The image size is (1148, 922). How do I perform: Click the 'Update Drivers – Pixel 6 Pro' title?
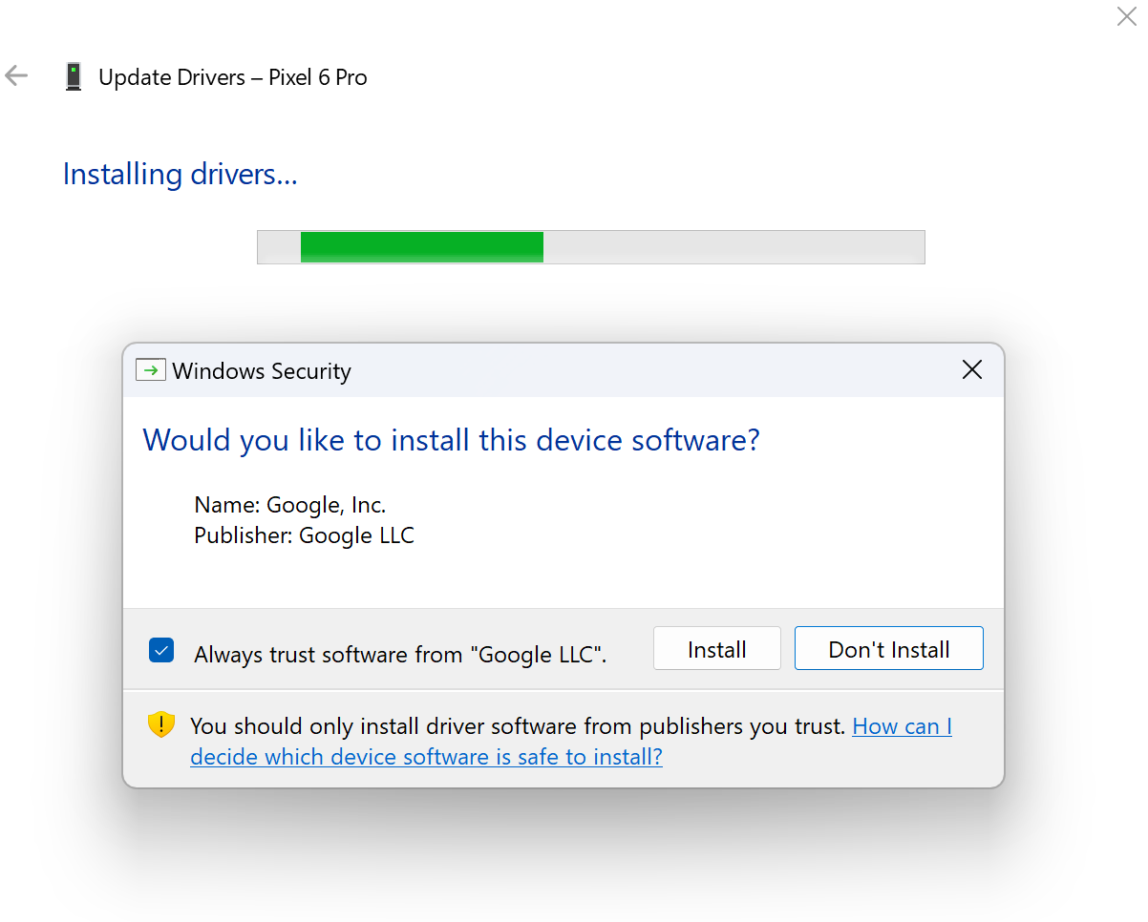[233, 77]
